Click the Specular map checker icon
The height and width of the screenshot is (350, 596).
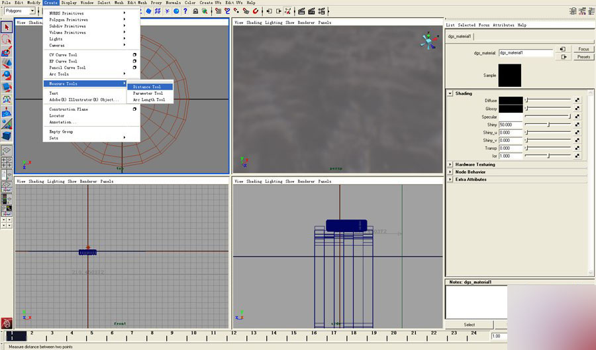pyautogui.click(x=577, y=117)
